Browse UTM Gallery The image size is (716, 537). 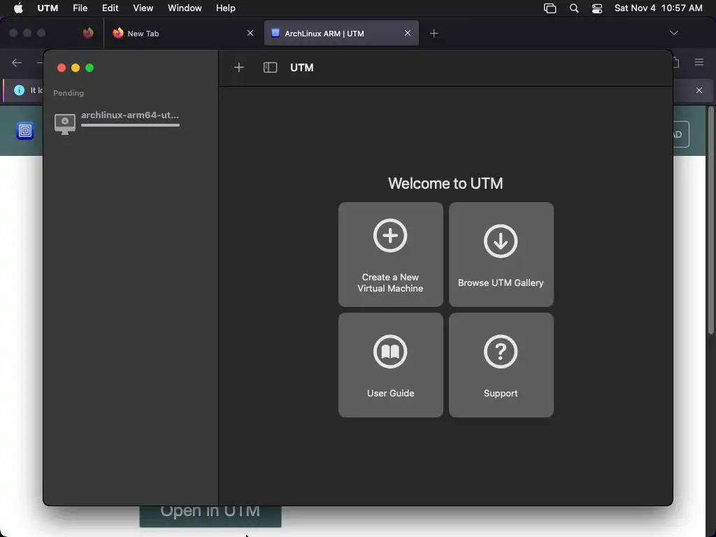[501, 255]
